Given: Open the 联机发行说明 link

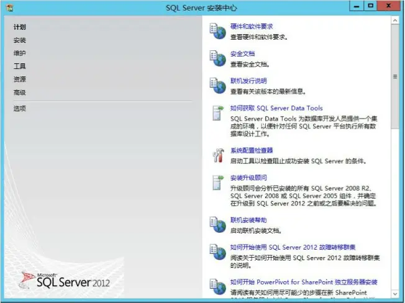Looking at the screenshot, I should click(x=248, y=81).
